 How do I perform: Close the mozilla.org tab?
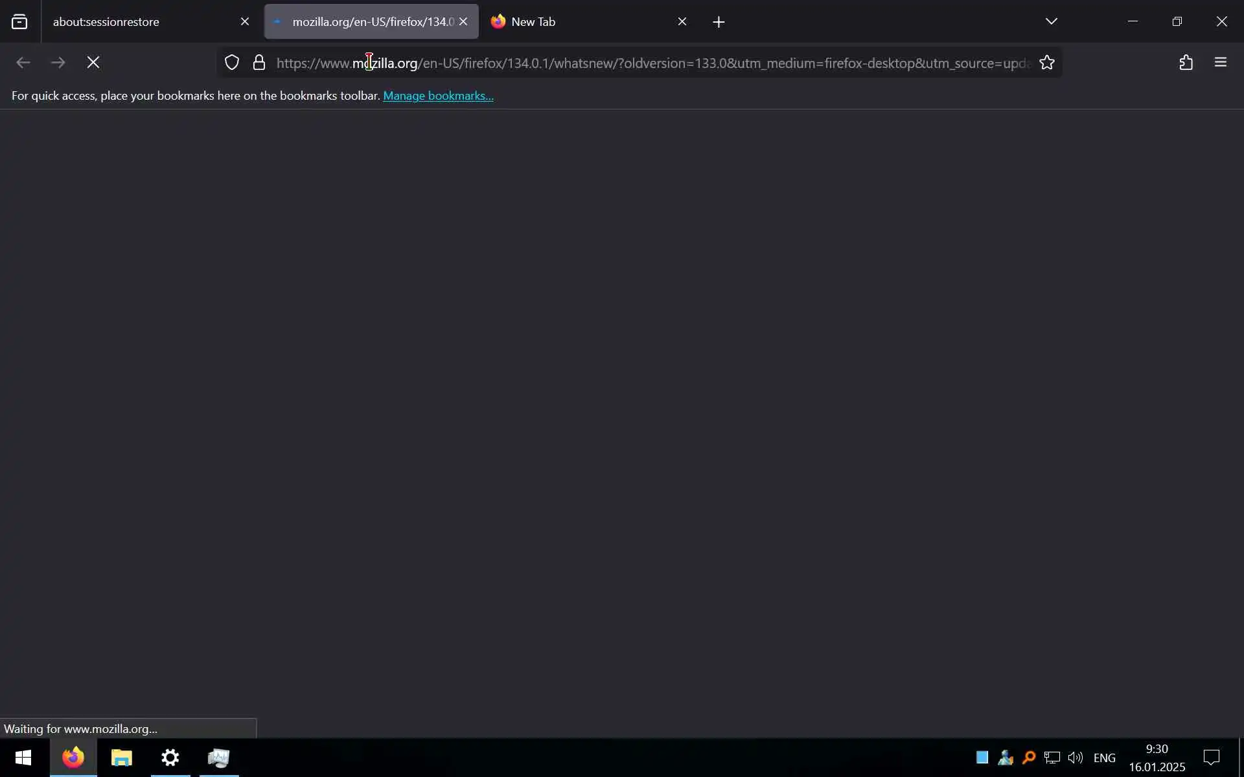[463, 22]
